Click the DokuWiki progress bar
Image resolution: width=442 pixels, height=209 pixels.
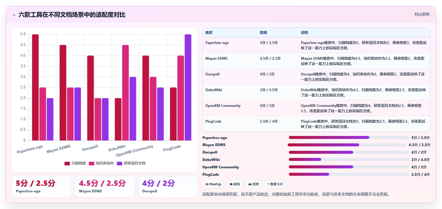[349, 159]
